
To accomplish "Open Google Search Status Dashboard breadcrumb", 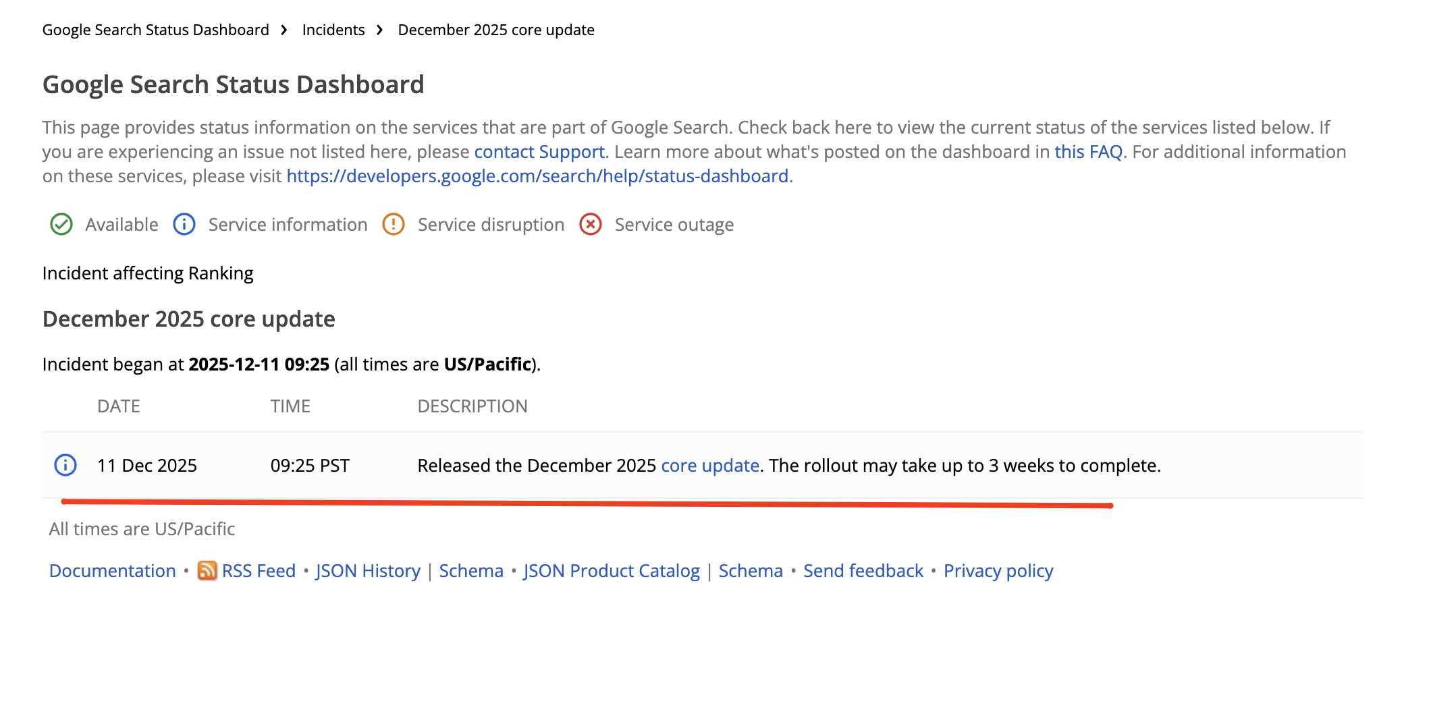I will [155, 30].
